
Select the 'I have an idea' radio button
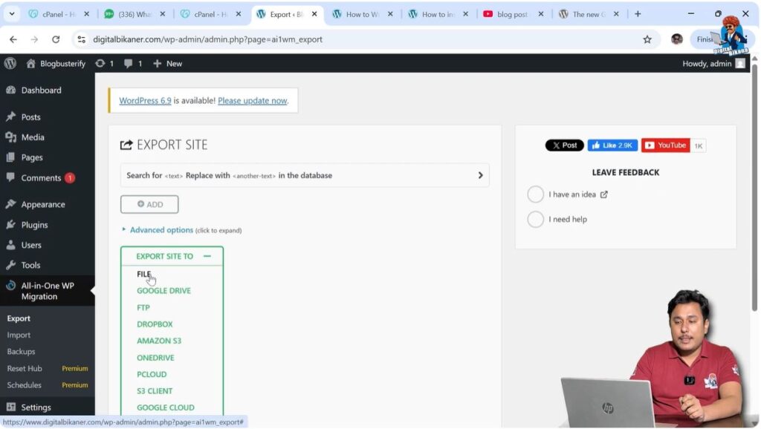click(536, 194)
